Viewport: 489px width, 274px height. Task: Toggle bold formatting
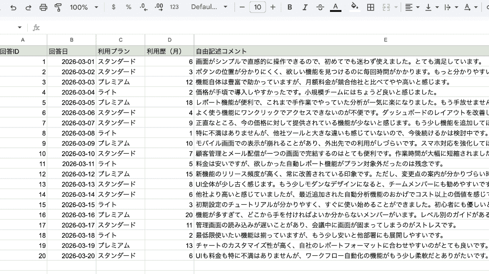point(289,7)
